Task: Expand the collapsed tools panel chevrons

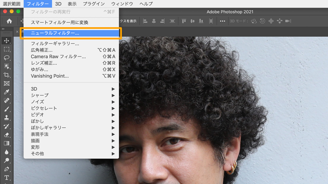Action: pos(3,29)
